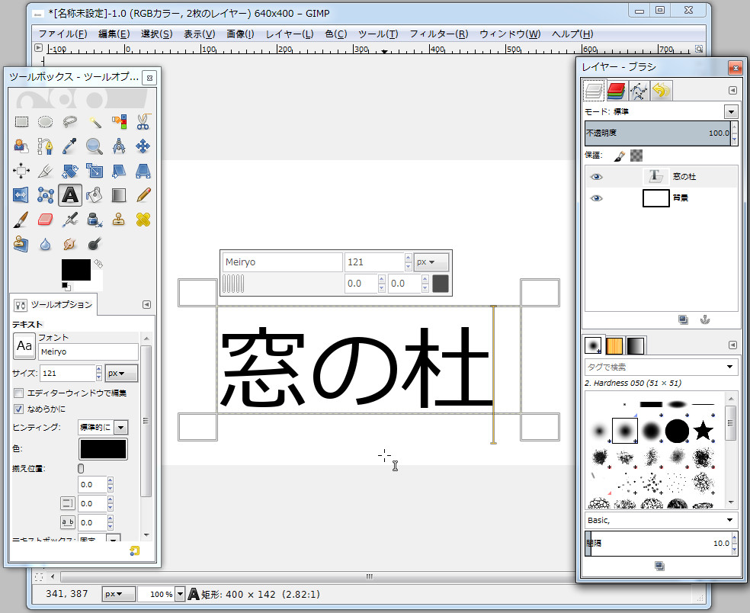
Task: Select the Eraser tool
Action: click(x=46, y=220)
